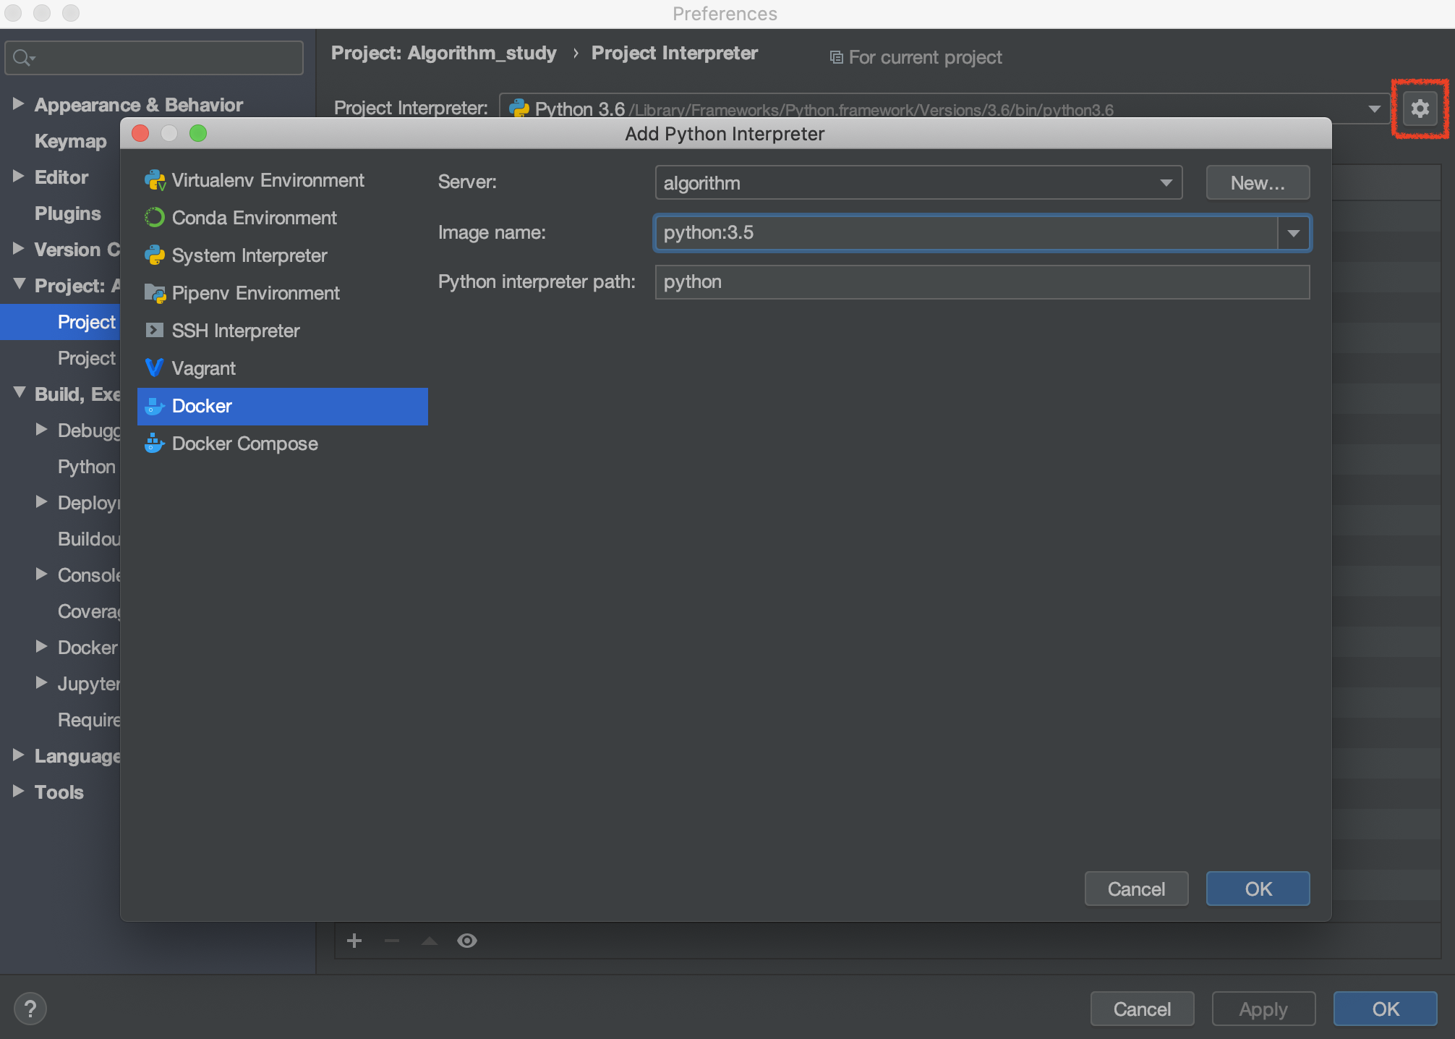1455x1039 pixels.
Task: Open Keymap settings page
Action: [x=70, y=141]
